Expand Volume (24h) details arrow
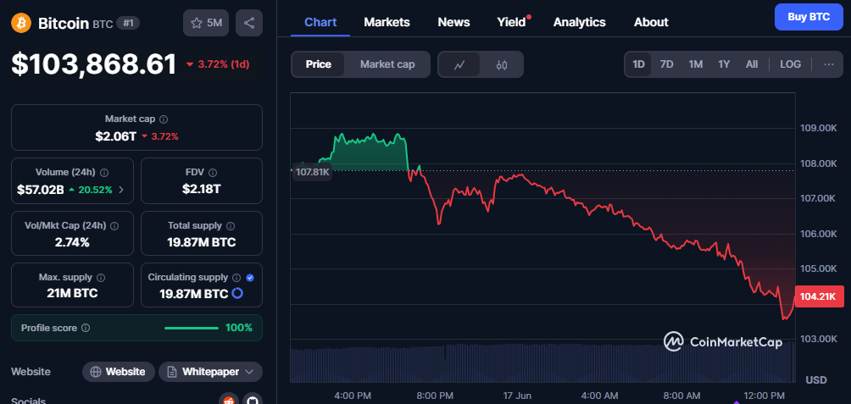Viewport: 851px width, 404px height. coord(121,190)
